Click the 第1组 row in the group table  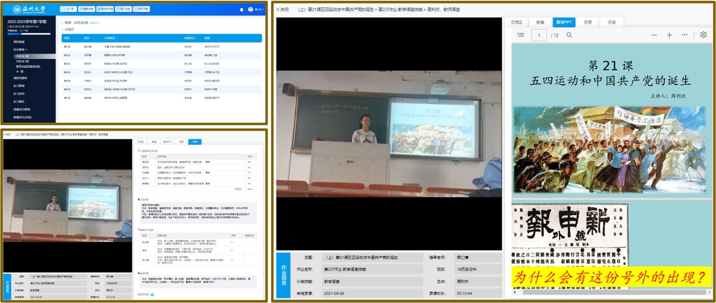point(161,46)
